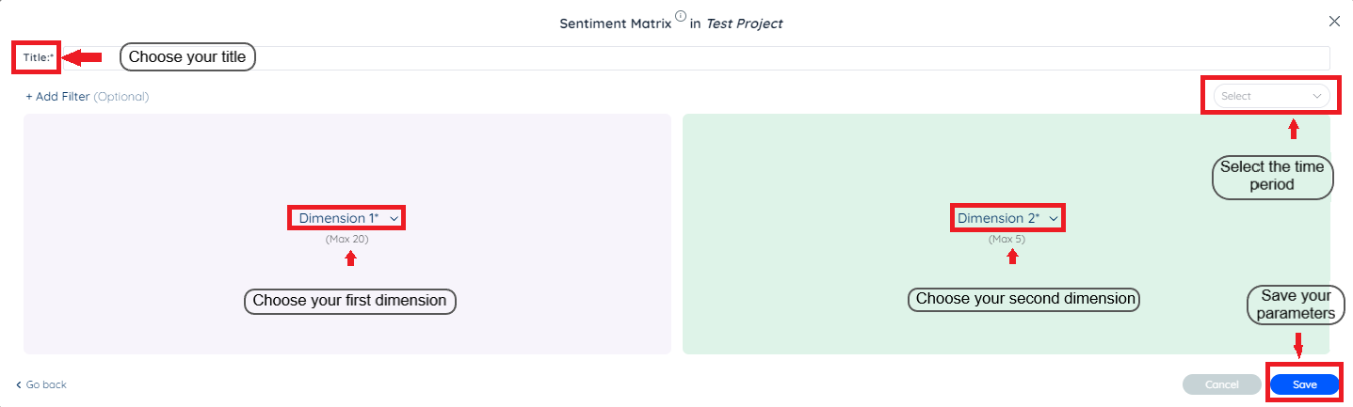This screenshot has height=407, width=1353.
Task: Click the Test Project name in header
Action: coord(745,23)
